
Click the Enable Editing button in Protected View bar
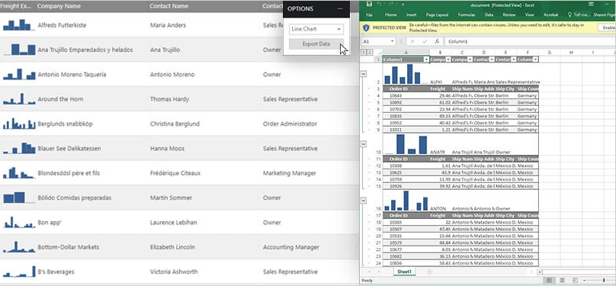pos(607,27)
